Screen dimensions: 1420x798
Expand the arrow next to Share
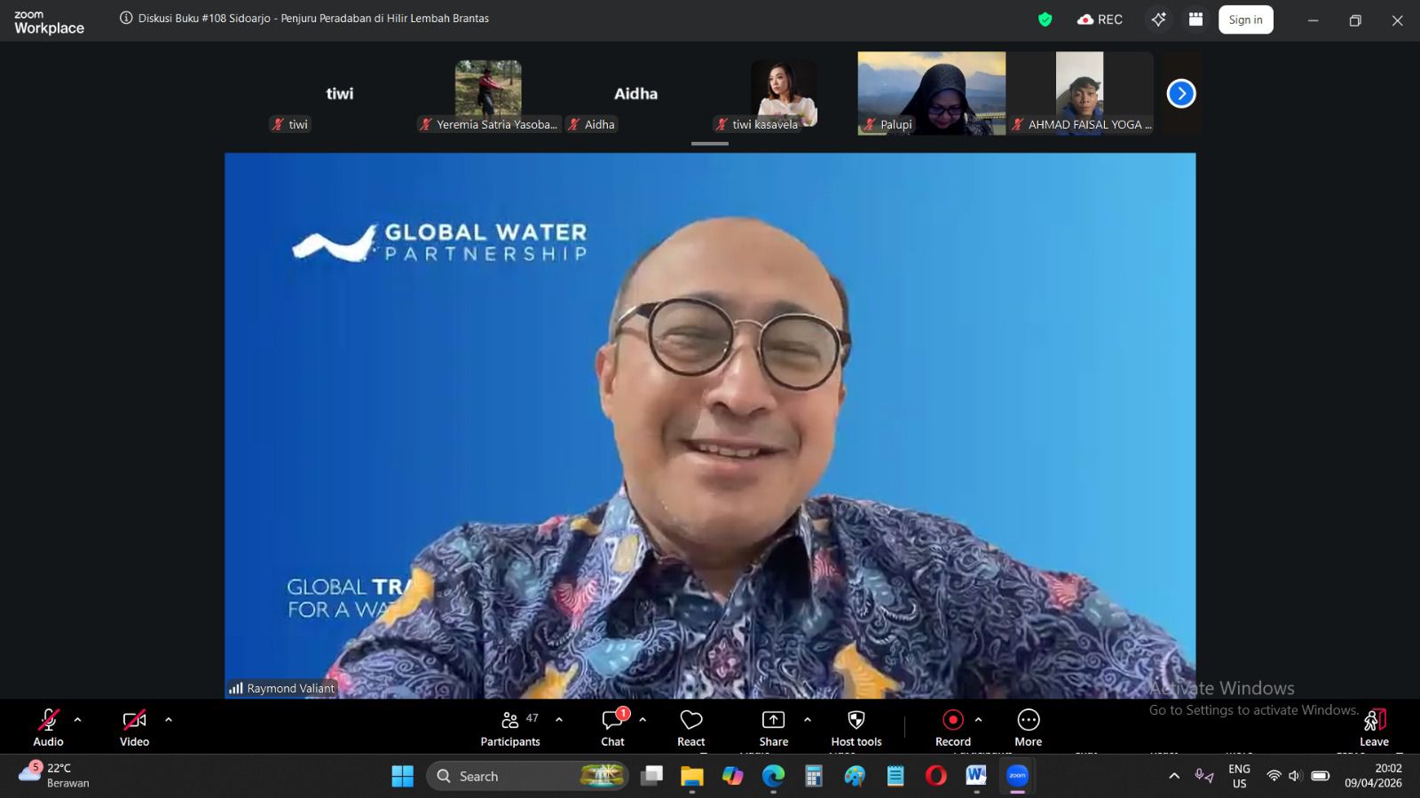pos(808,720)
